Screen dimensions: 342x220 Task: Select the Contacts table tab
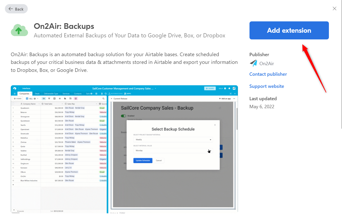tap(78, 94)
